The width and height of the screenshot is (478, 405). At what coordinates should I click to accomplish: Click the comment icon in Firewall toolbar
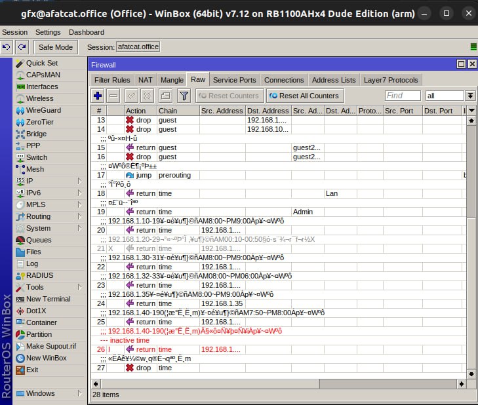click(x=165, y=96)
